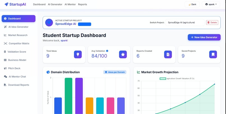The width and height of the screenshot is (226, 114).
Task: Click the Validation Score award icon
Action: pos(5,52)
